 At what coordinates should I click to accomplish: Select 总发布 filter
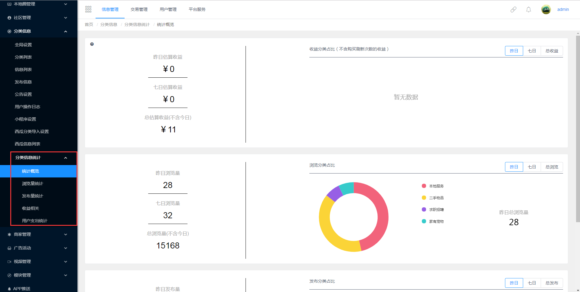[552, 283]
